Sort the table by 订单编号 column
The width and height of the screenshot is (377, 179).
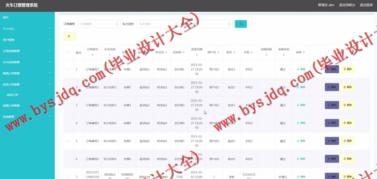pyautogui.click(x=92, y=55)
